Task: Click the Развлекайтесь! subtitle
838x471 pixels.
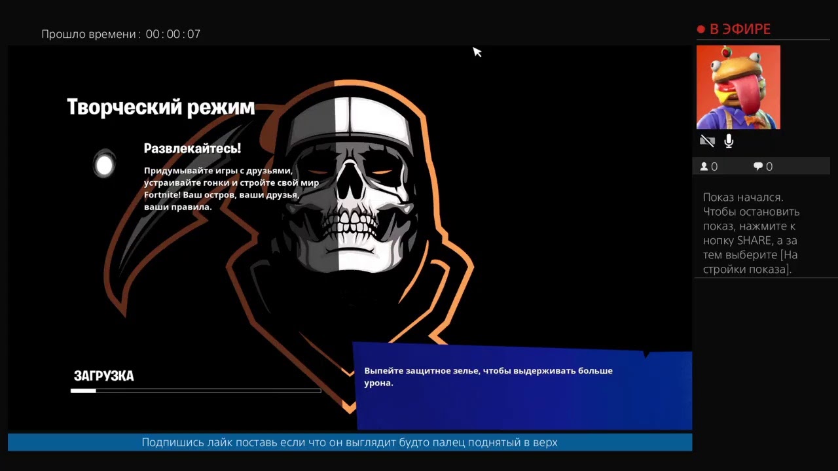Action: coord(192,148)
